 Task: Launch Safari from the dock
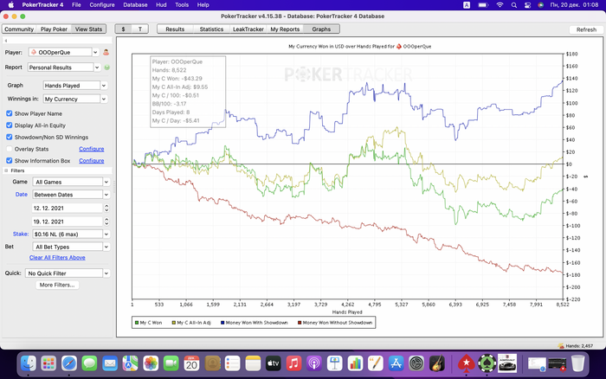click(69, 363)
